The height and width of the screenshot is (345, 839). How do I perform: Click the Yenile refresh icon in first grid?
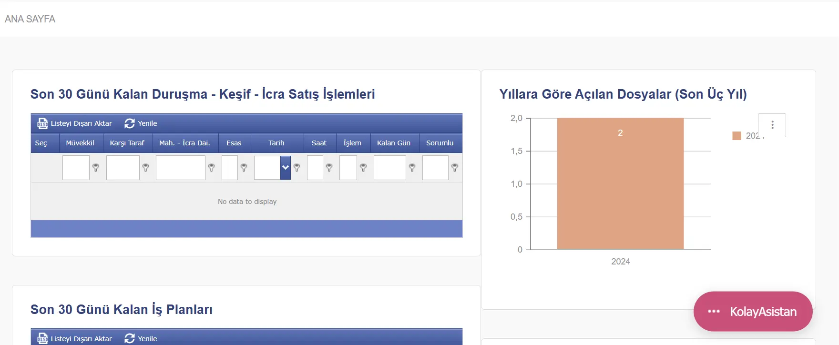coord(129,123)
